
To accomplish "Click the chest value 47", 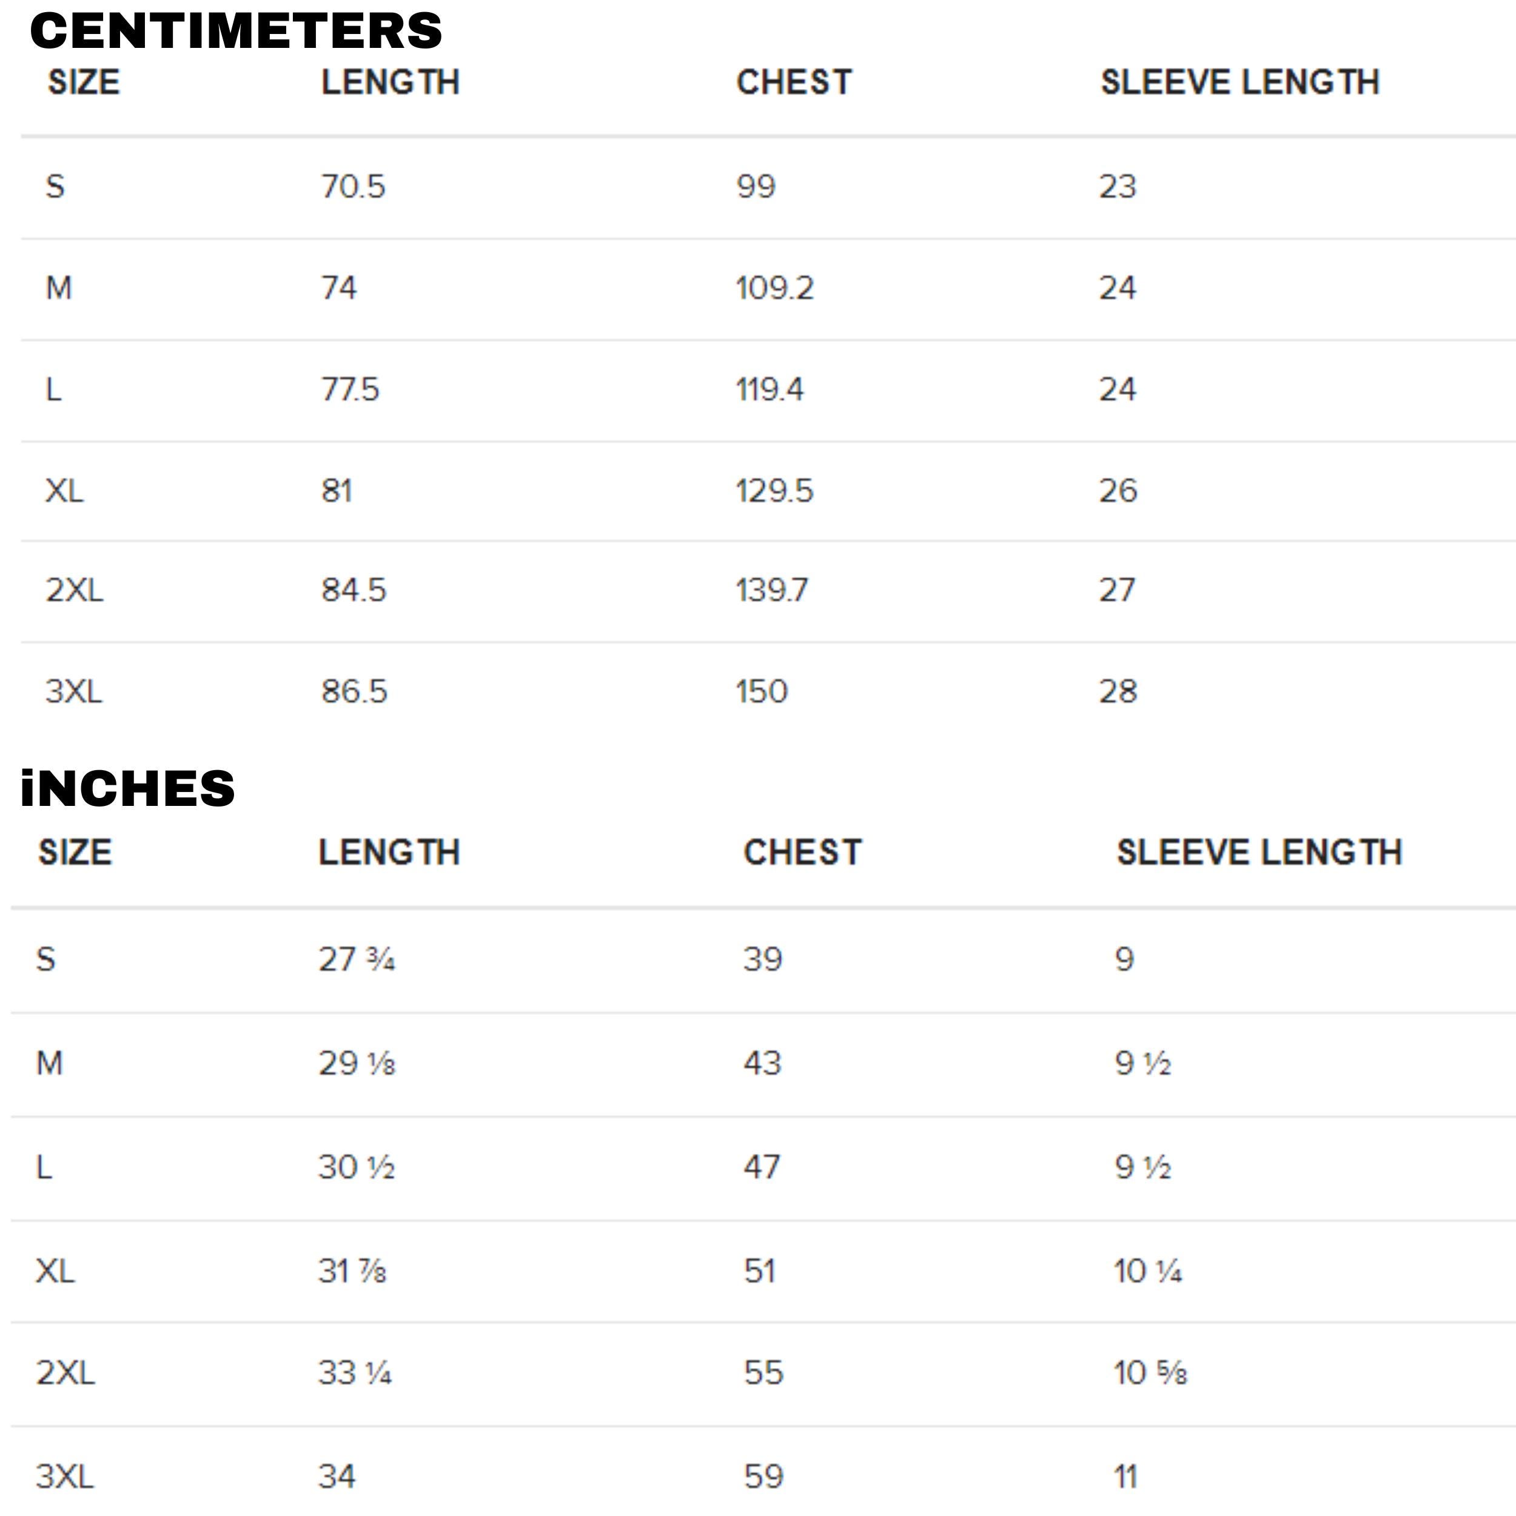I will pos(762,1167).
